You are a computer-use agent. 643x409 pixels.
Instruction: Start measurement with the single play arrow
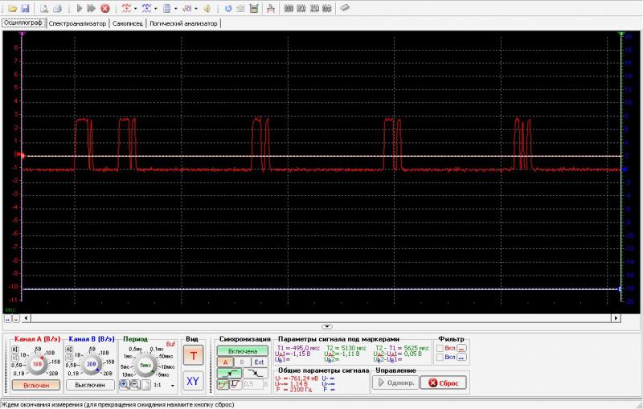pyautogui.click(x=79, y=8)
